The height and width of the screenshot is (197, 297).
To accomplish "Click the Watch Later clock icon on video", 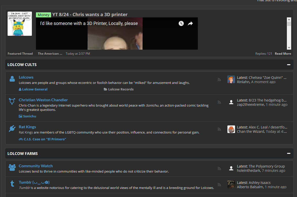I will 181,23.
